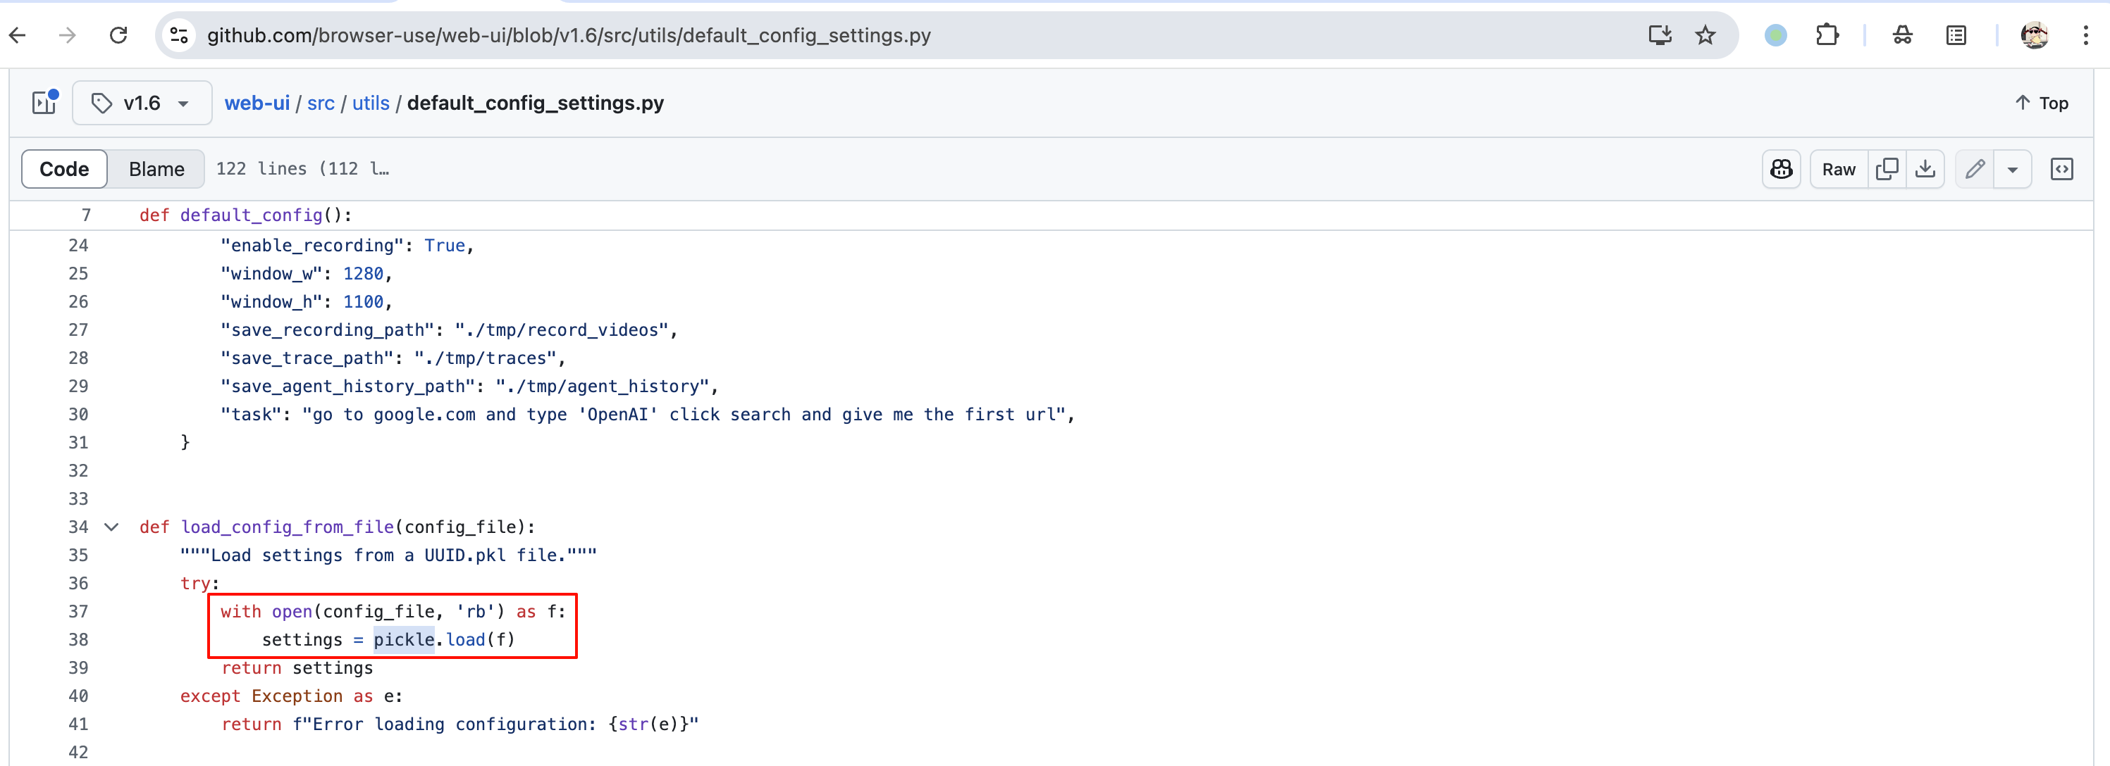Go to the utils folder link
The width and height of the screenshot is (2110, 766).
370,103
